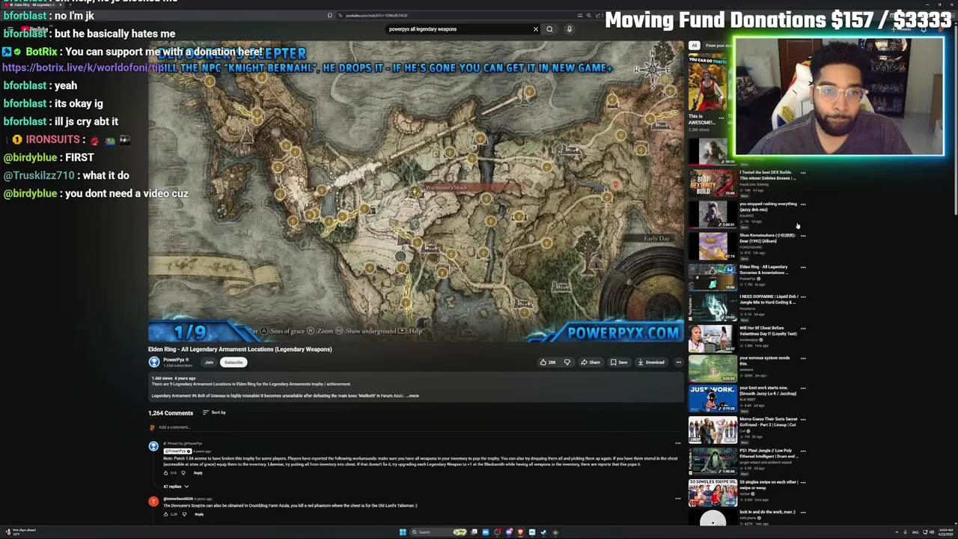Save the video to a playlist

(618, 362)
